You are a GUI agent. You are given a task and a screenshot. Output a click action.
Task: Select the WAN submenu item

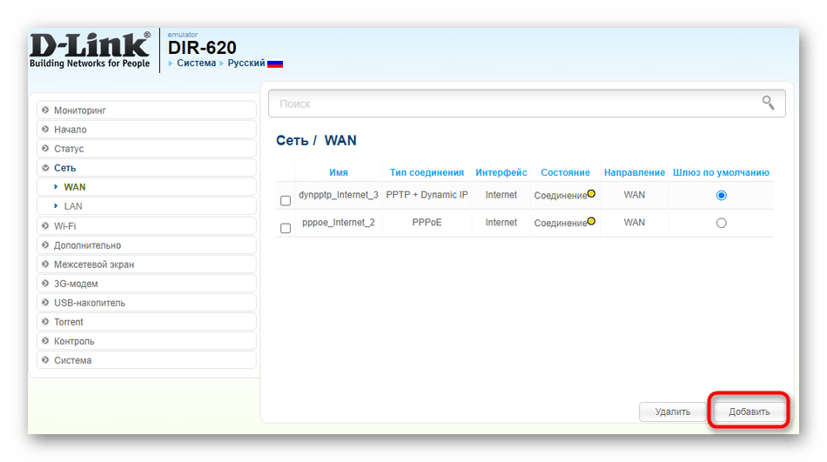[x=75, y=187]
